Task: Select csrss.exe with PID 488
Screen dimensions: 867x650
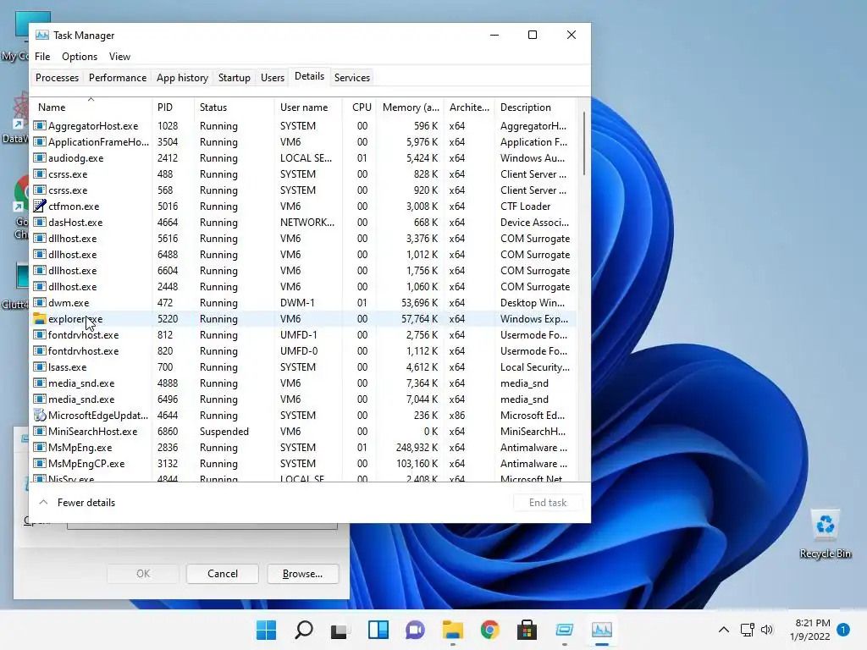Action: point(304,174)
